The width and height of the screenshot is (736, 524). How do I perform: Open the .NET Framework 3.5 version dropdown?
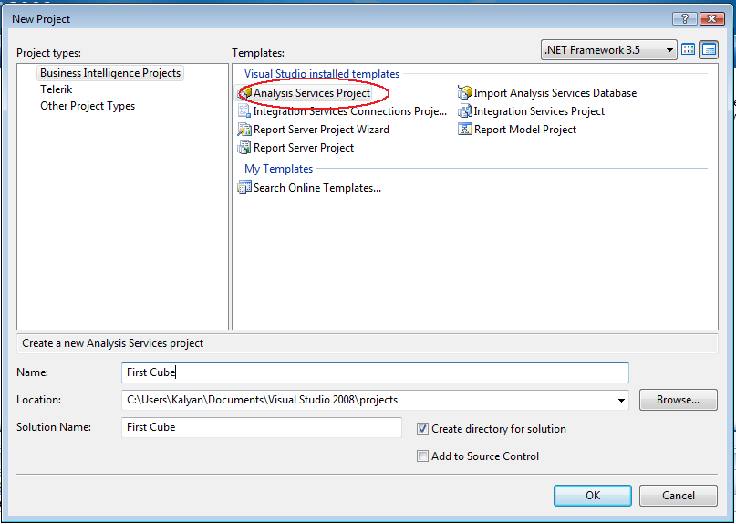[609, 50]
